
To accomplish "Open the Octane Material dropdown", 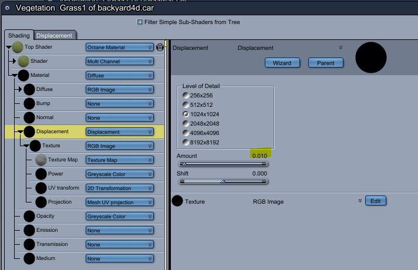I will [x=120, y=47].
